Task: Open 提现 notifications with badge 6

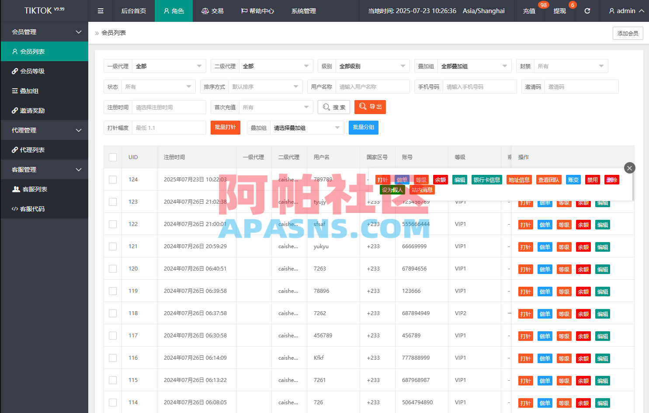Action: 560,11
